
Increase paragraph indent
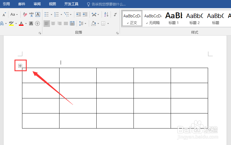tap(85, 14)
